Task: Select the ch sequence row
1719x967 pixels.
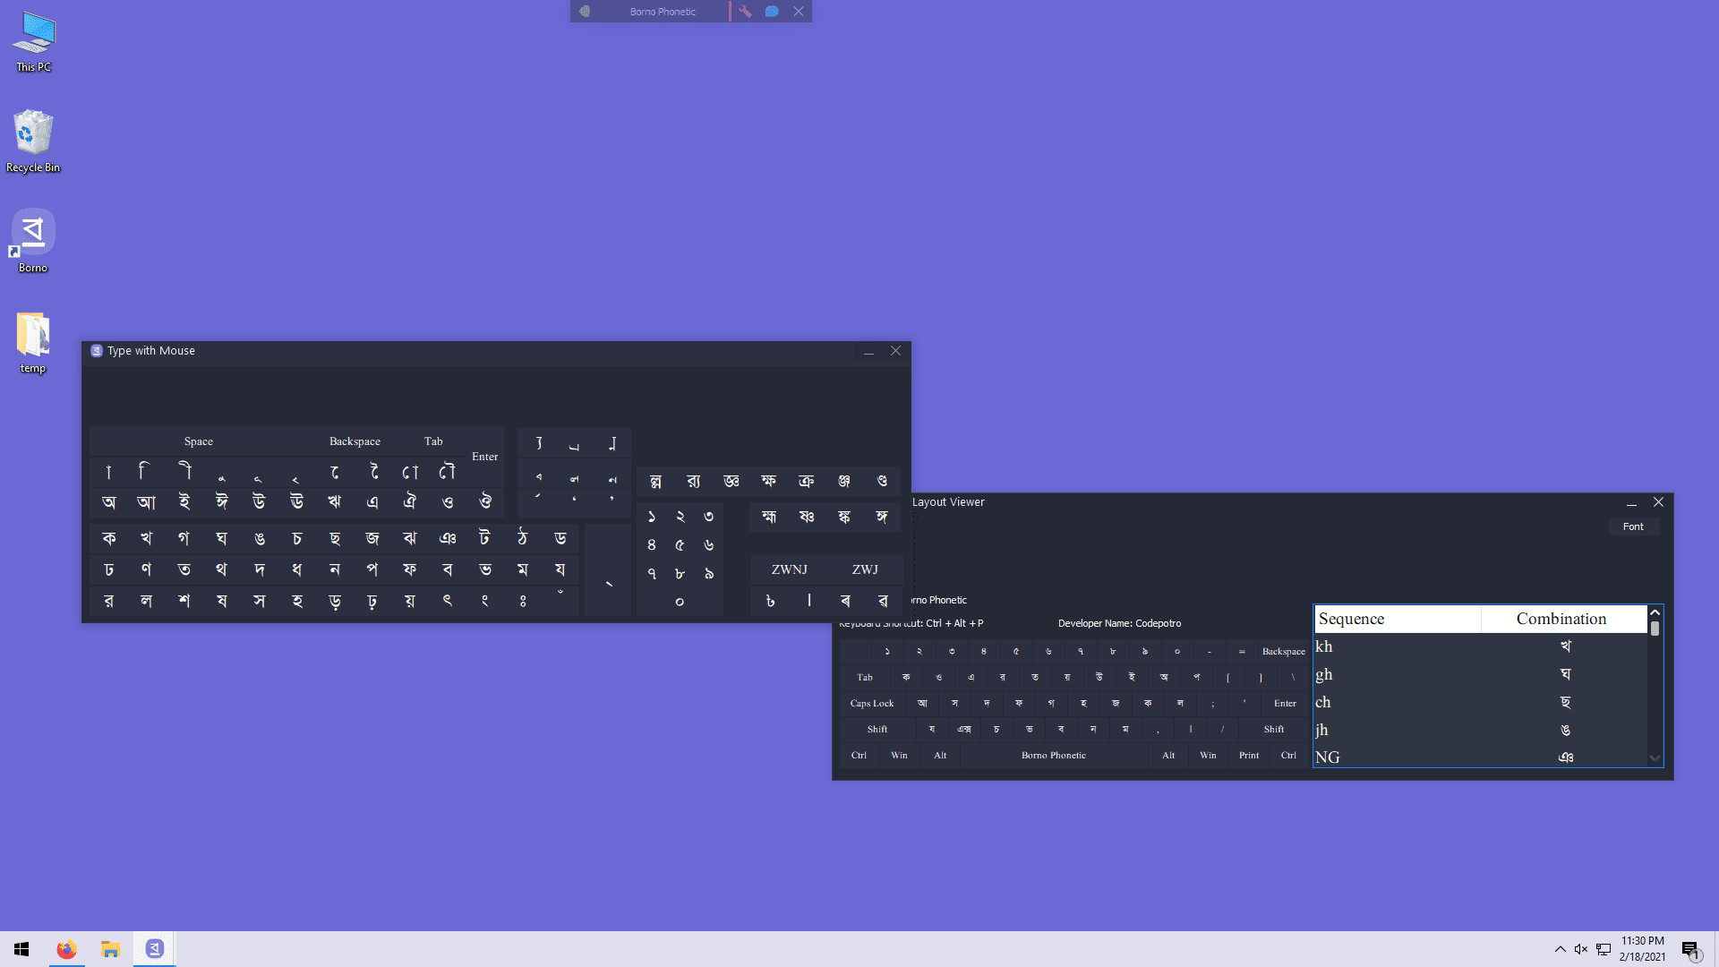Action: coord(1481,702)
